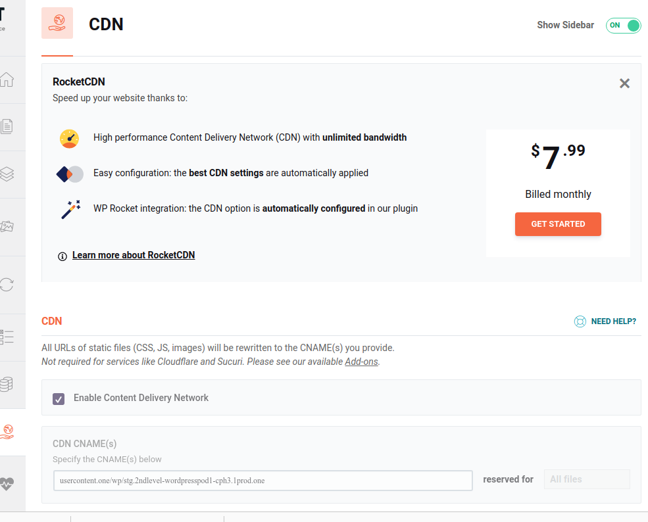The image size is (648, 522).
Task: Dismiss the RocketCDN promotional banner
Action: point(624,83)
